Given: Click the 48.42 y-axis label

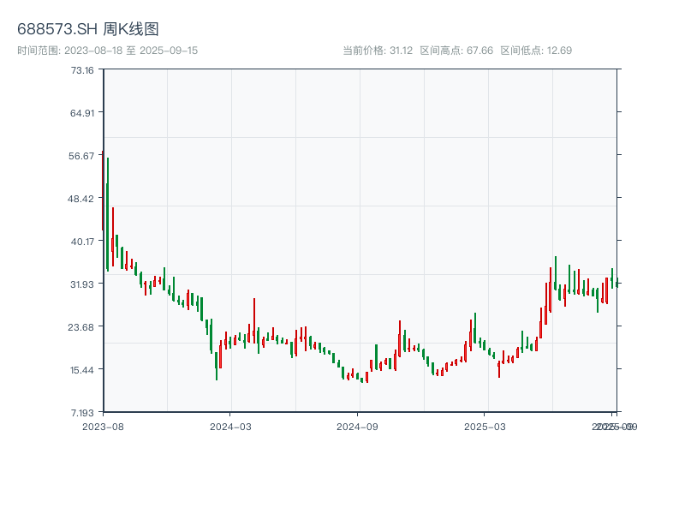Looking at the screenshot, I should pyautogui.click(x=80, y=199).
